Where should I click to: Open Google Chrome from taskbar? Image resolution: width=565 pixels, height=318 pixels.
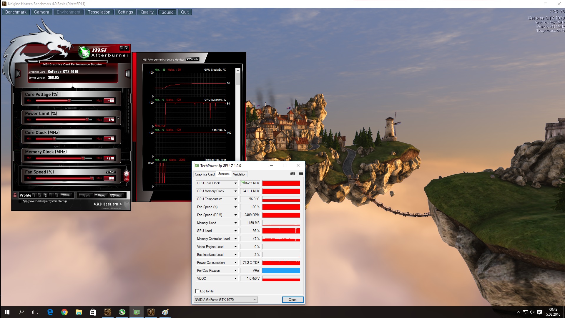[x=64, y=312]
